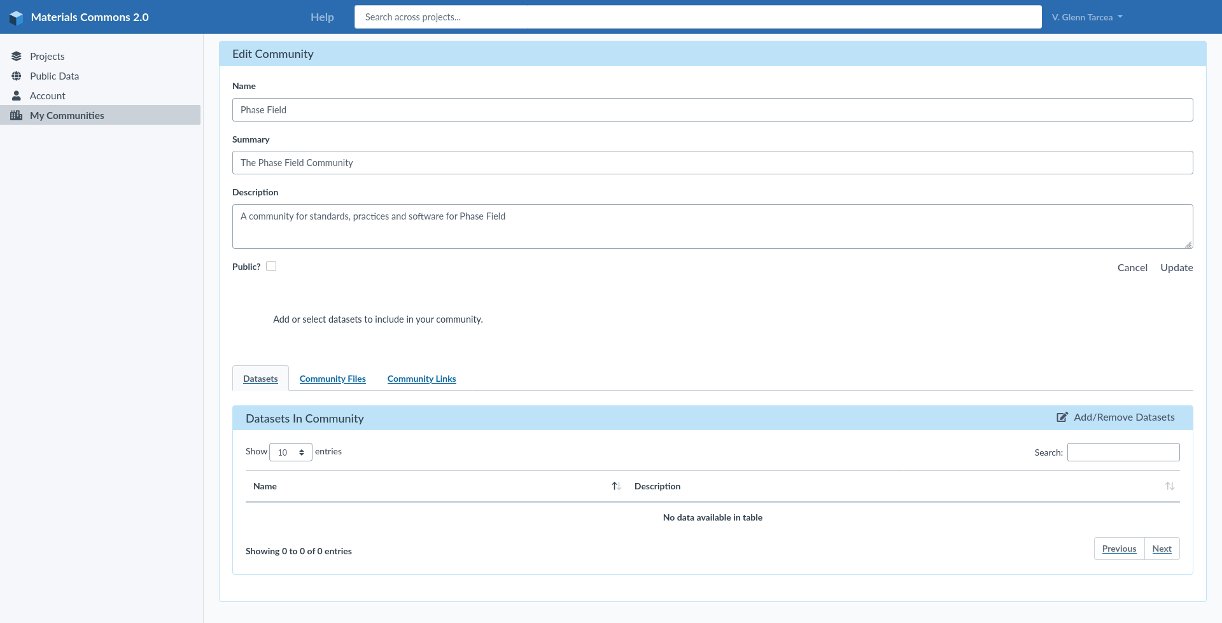Click the 'Edit Community' heading
The image size is (1222, 623).
point(273,54)
